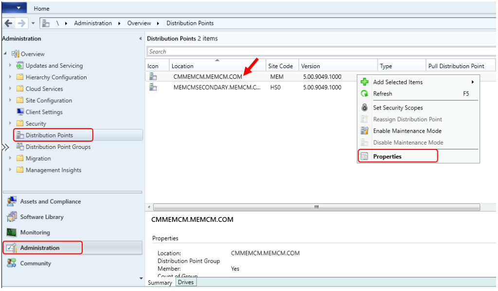The image size is (498, 291).
Task: Collapse the Overview tree node
Action: tap(5, 54)
